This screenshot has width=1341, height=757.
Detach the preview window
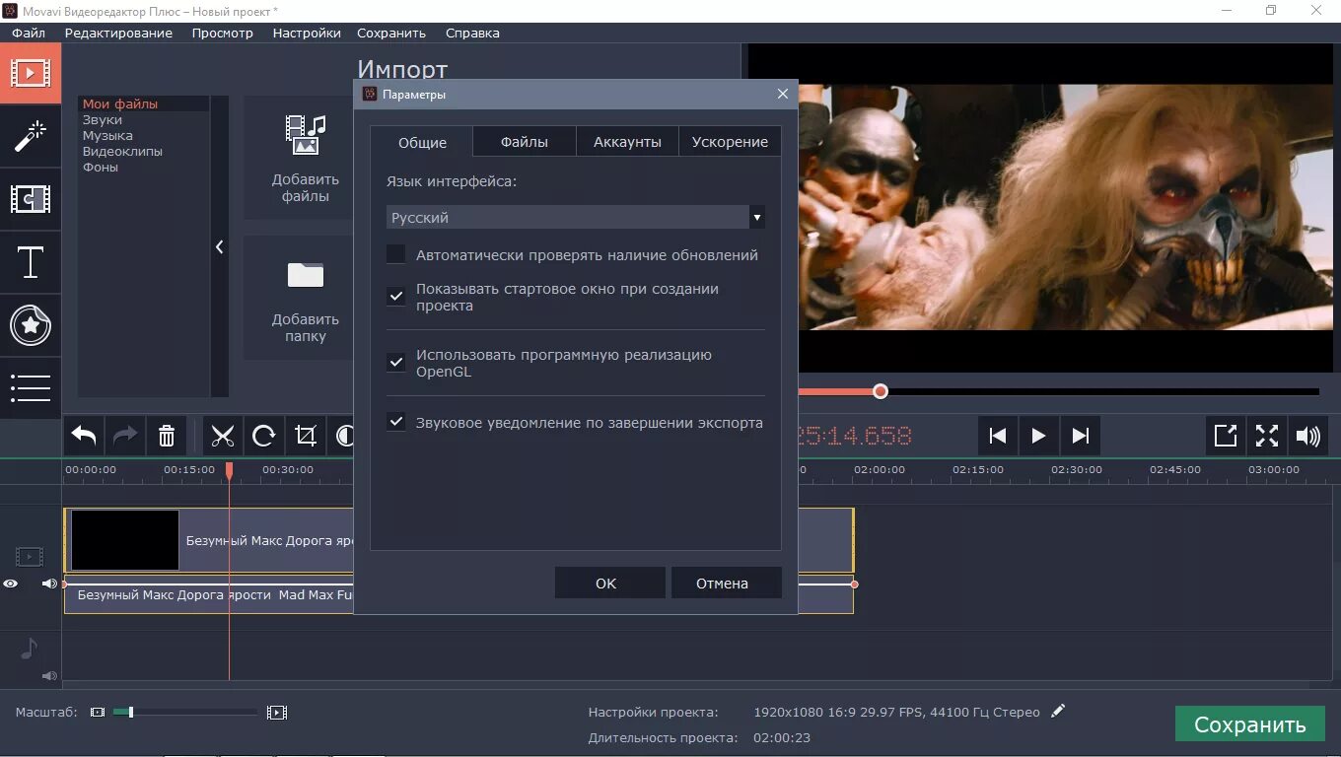(1226, 436)
